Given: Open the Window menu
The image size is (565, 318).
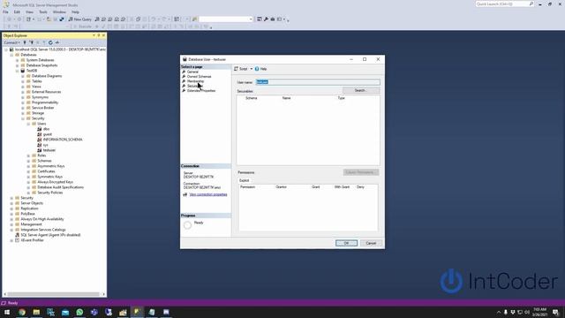Looking at the screenshot, I should [x=59, y=11].
